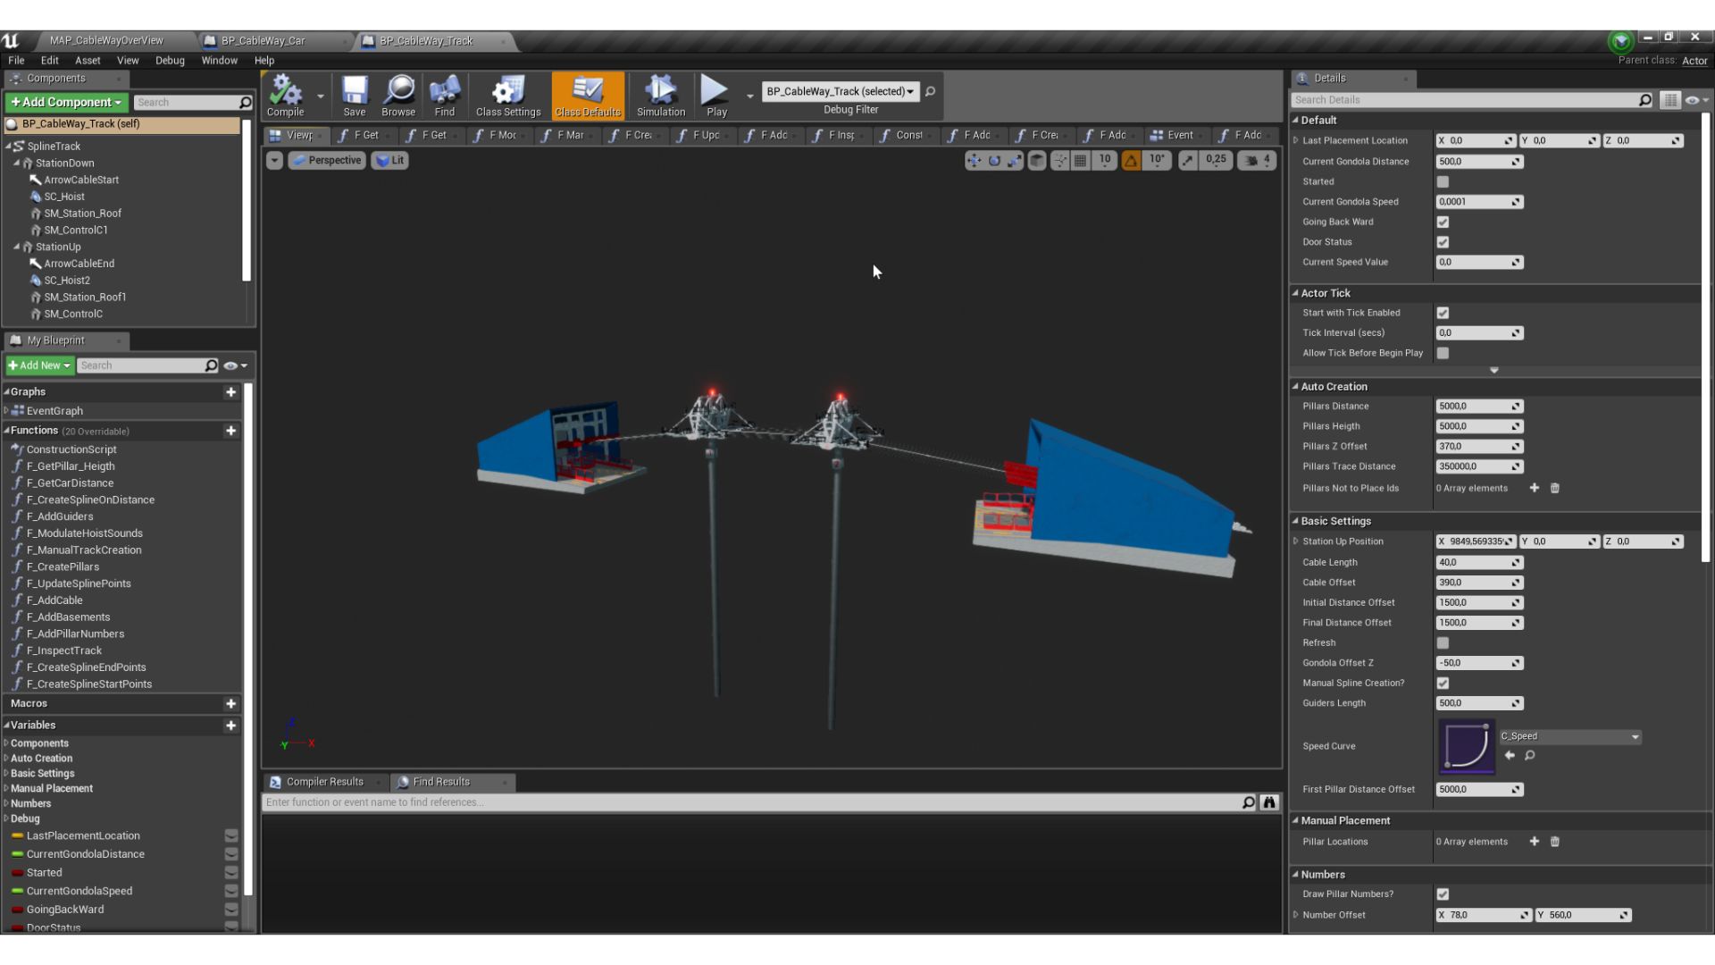Open Details property matrix grid icon
The height and width of the screenshot is (965, 1715).
(1669, 100)
